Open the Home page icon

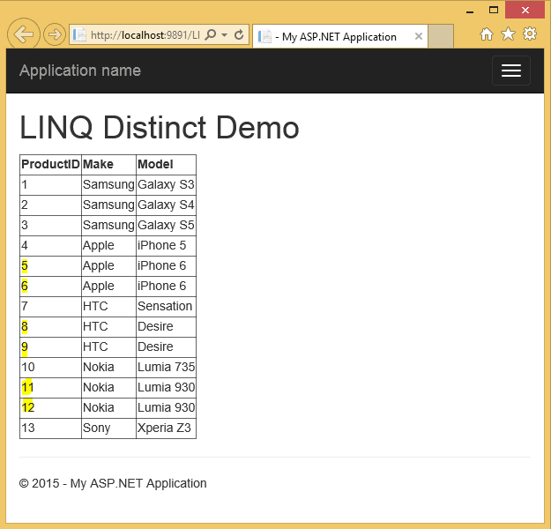pyautogui.click(x=487, y=34)
